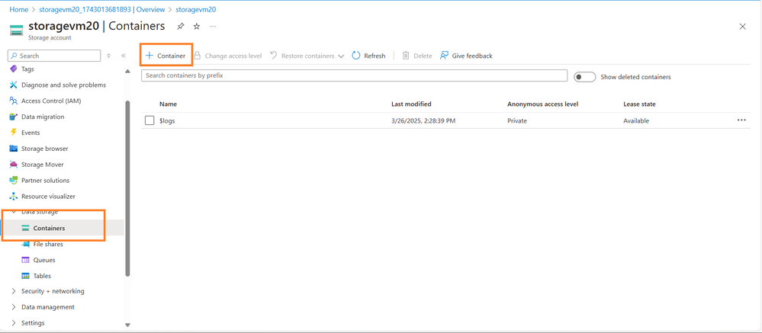
Task: Click Change access level in toolbar
Action: [x=228, y=56]
